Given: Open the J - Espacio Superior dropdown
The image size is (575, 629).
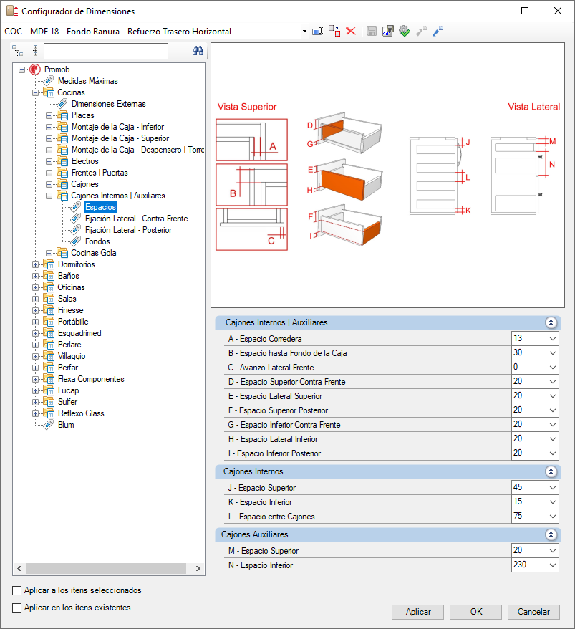Looking at the screenshot, I should pyautogui.click(x=553, y=488).
